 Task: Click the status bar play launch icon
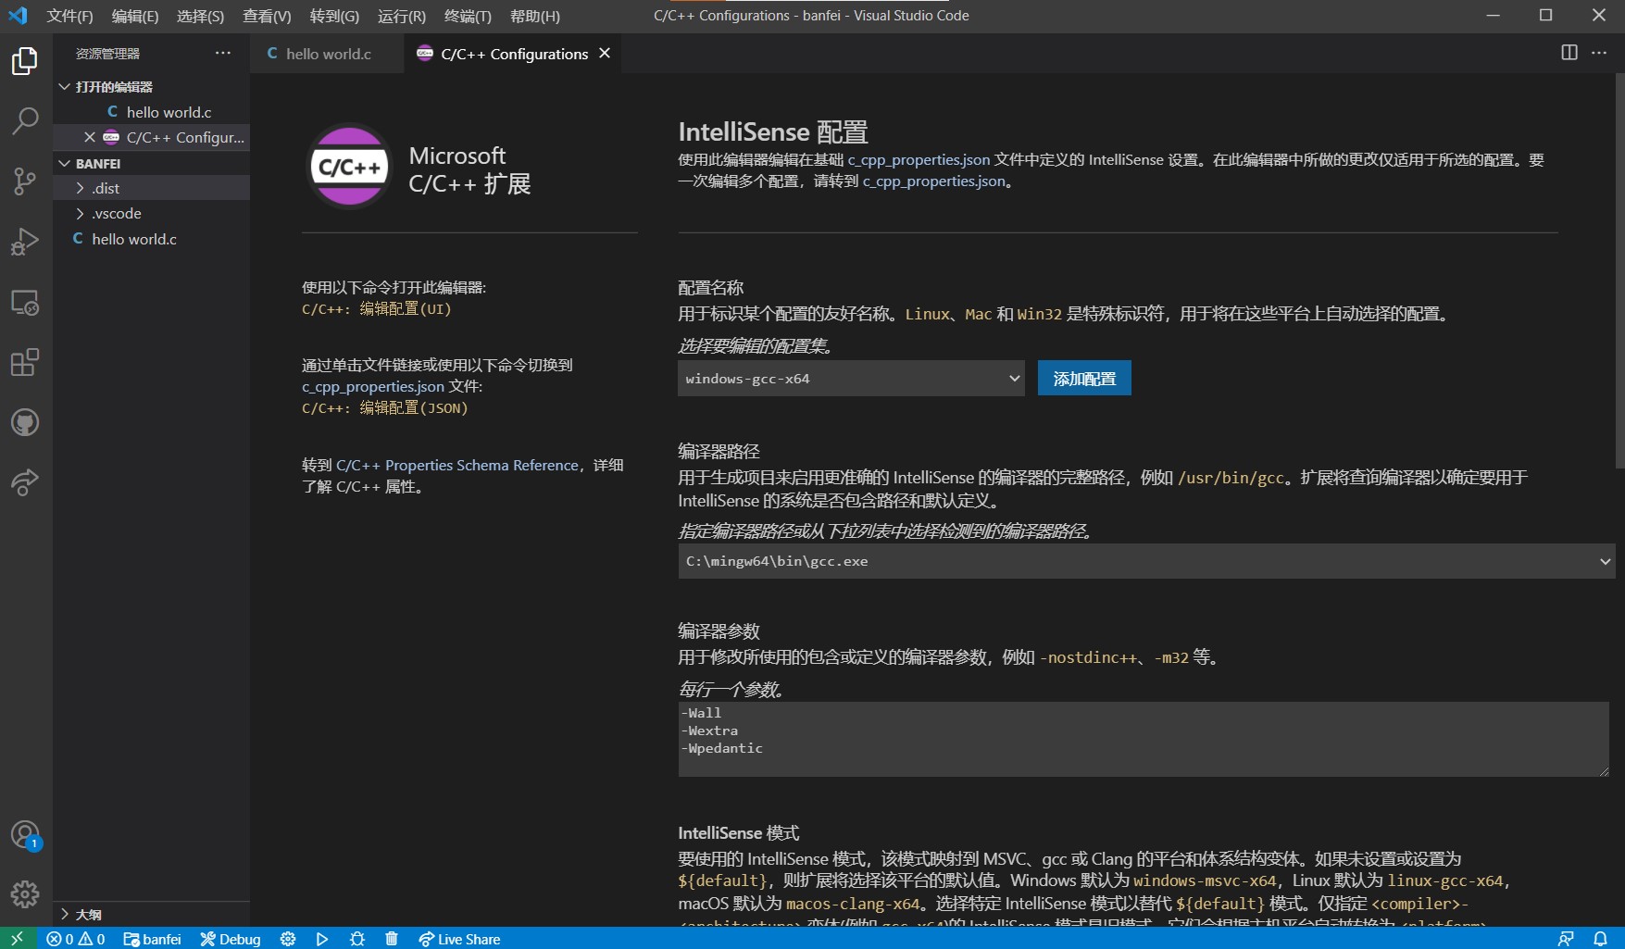(322, 939)
